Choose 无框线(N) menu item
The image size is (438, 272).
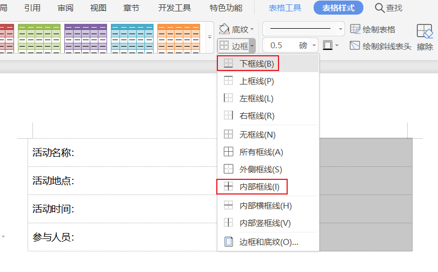268,135
